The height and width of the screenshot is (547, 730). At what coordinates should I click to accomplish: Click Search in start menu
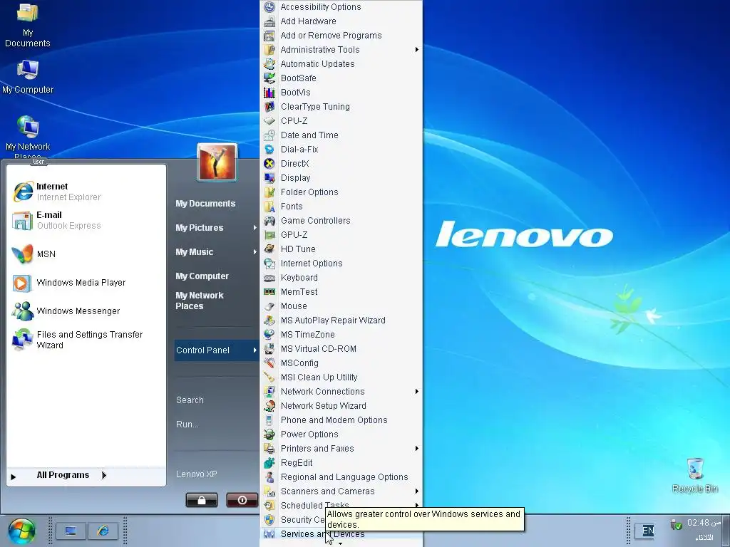(190, 400)
